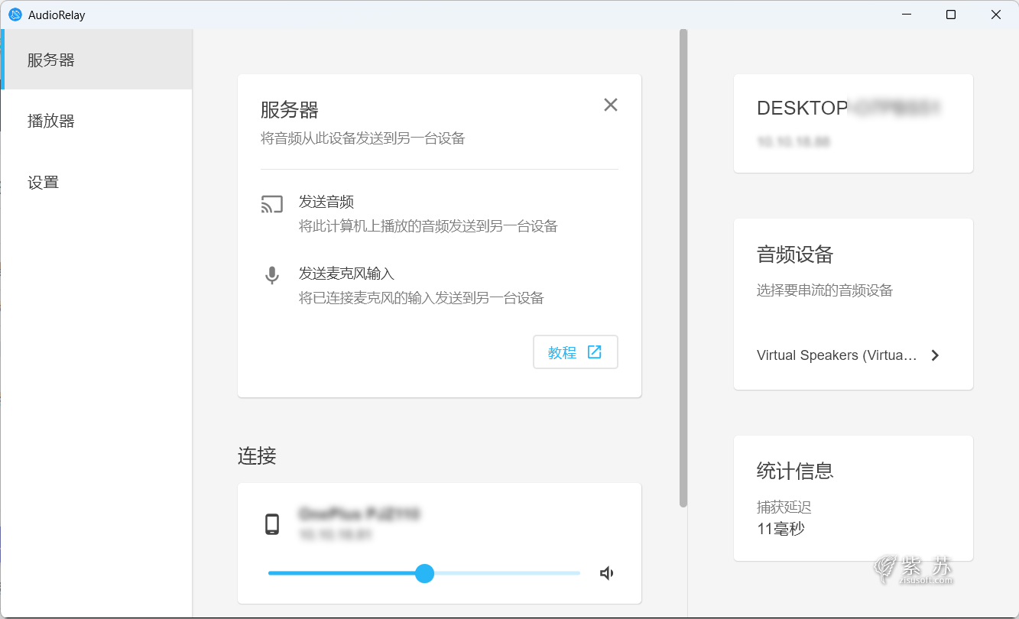Click the phone icon of the connected device
This screenshot has height=619, width=1019.
271,524
